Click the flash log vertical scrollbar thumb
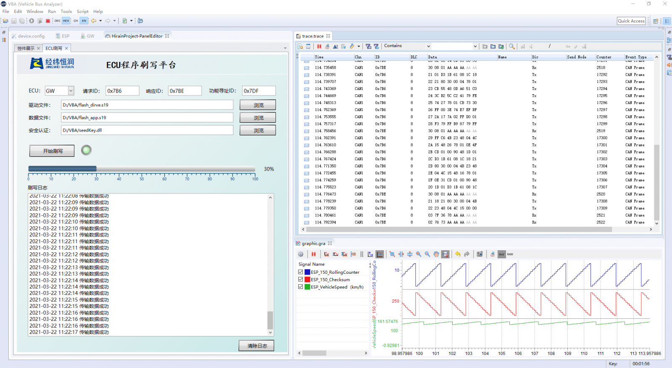This screenshot has height=368, width=672. pyautogui.click(x=270, y=320)
